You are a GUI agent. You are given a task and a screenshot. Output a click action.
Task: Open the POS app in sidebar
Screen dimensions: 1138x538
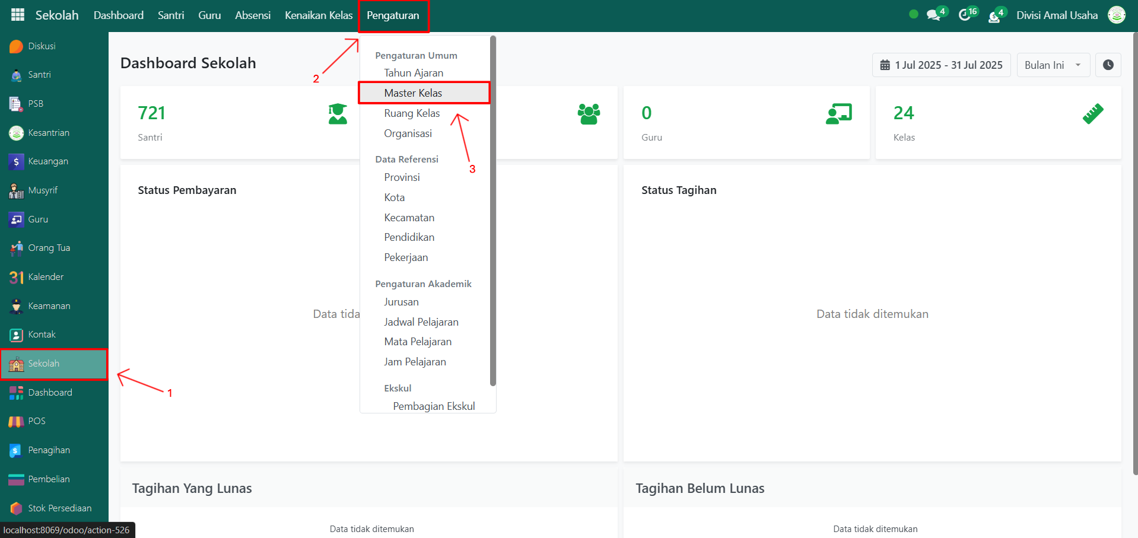pos(36,421)
